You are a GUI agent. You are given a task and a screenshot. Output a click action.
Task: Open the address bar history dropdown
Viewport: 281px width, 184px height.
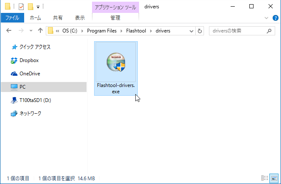coord(191,31)
